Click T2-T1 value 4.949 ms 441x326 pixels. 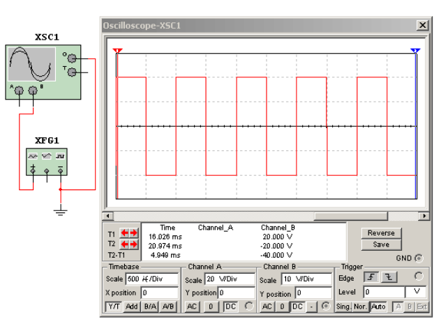click(x=165, y=255)
